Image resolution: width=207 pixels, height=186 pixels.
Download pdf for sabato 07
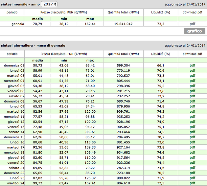[192, 96]
